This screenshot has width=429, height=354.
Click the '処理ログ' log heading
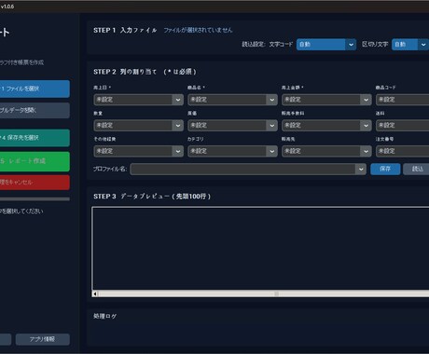pos(104,316)
